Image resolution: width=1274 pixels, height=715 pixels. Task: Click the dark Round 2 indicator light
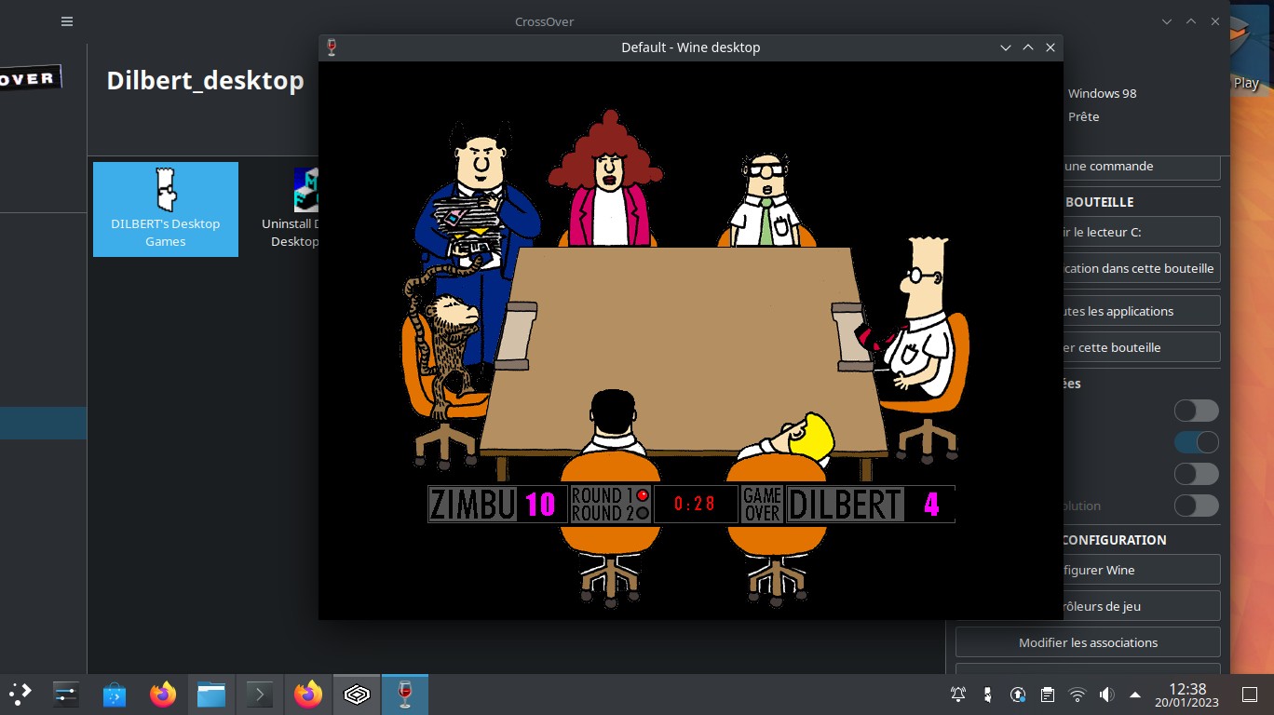pyautogui.click(x=642, y=513)
